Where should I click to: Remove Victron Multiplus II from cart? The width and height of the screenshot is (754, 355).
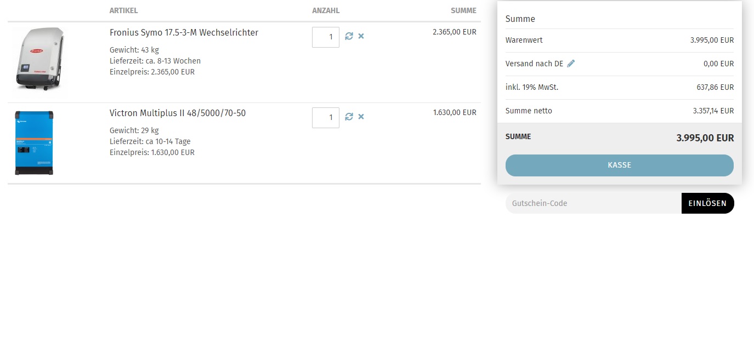point(361,117)
